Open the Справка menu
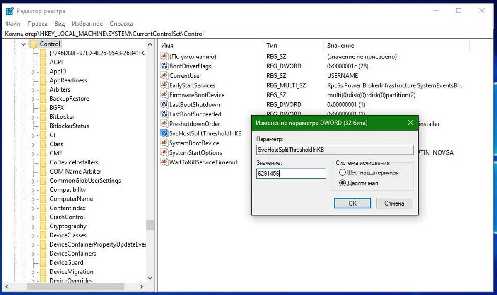Viewport: 497px width, 295px height. tap(121, 24)
